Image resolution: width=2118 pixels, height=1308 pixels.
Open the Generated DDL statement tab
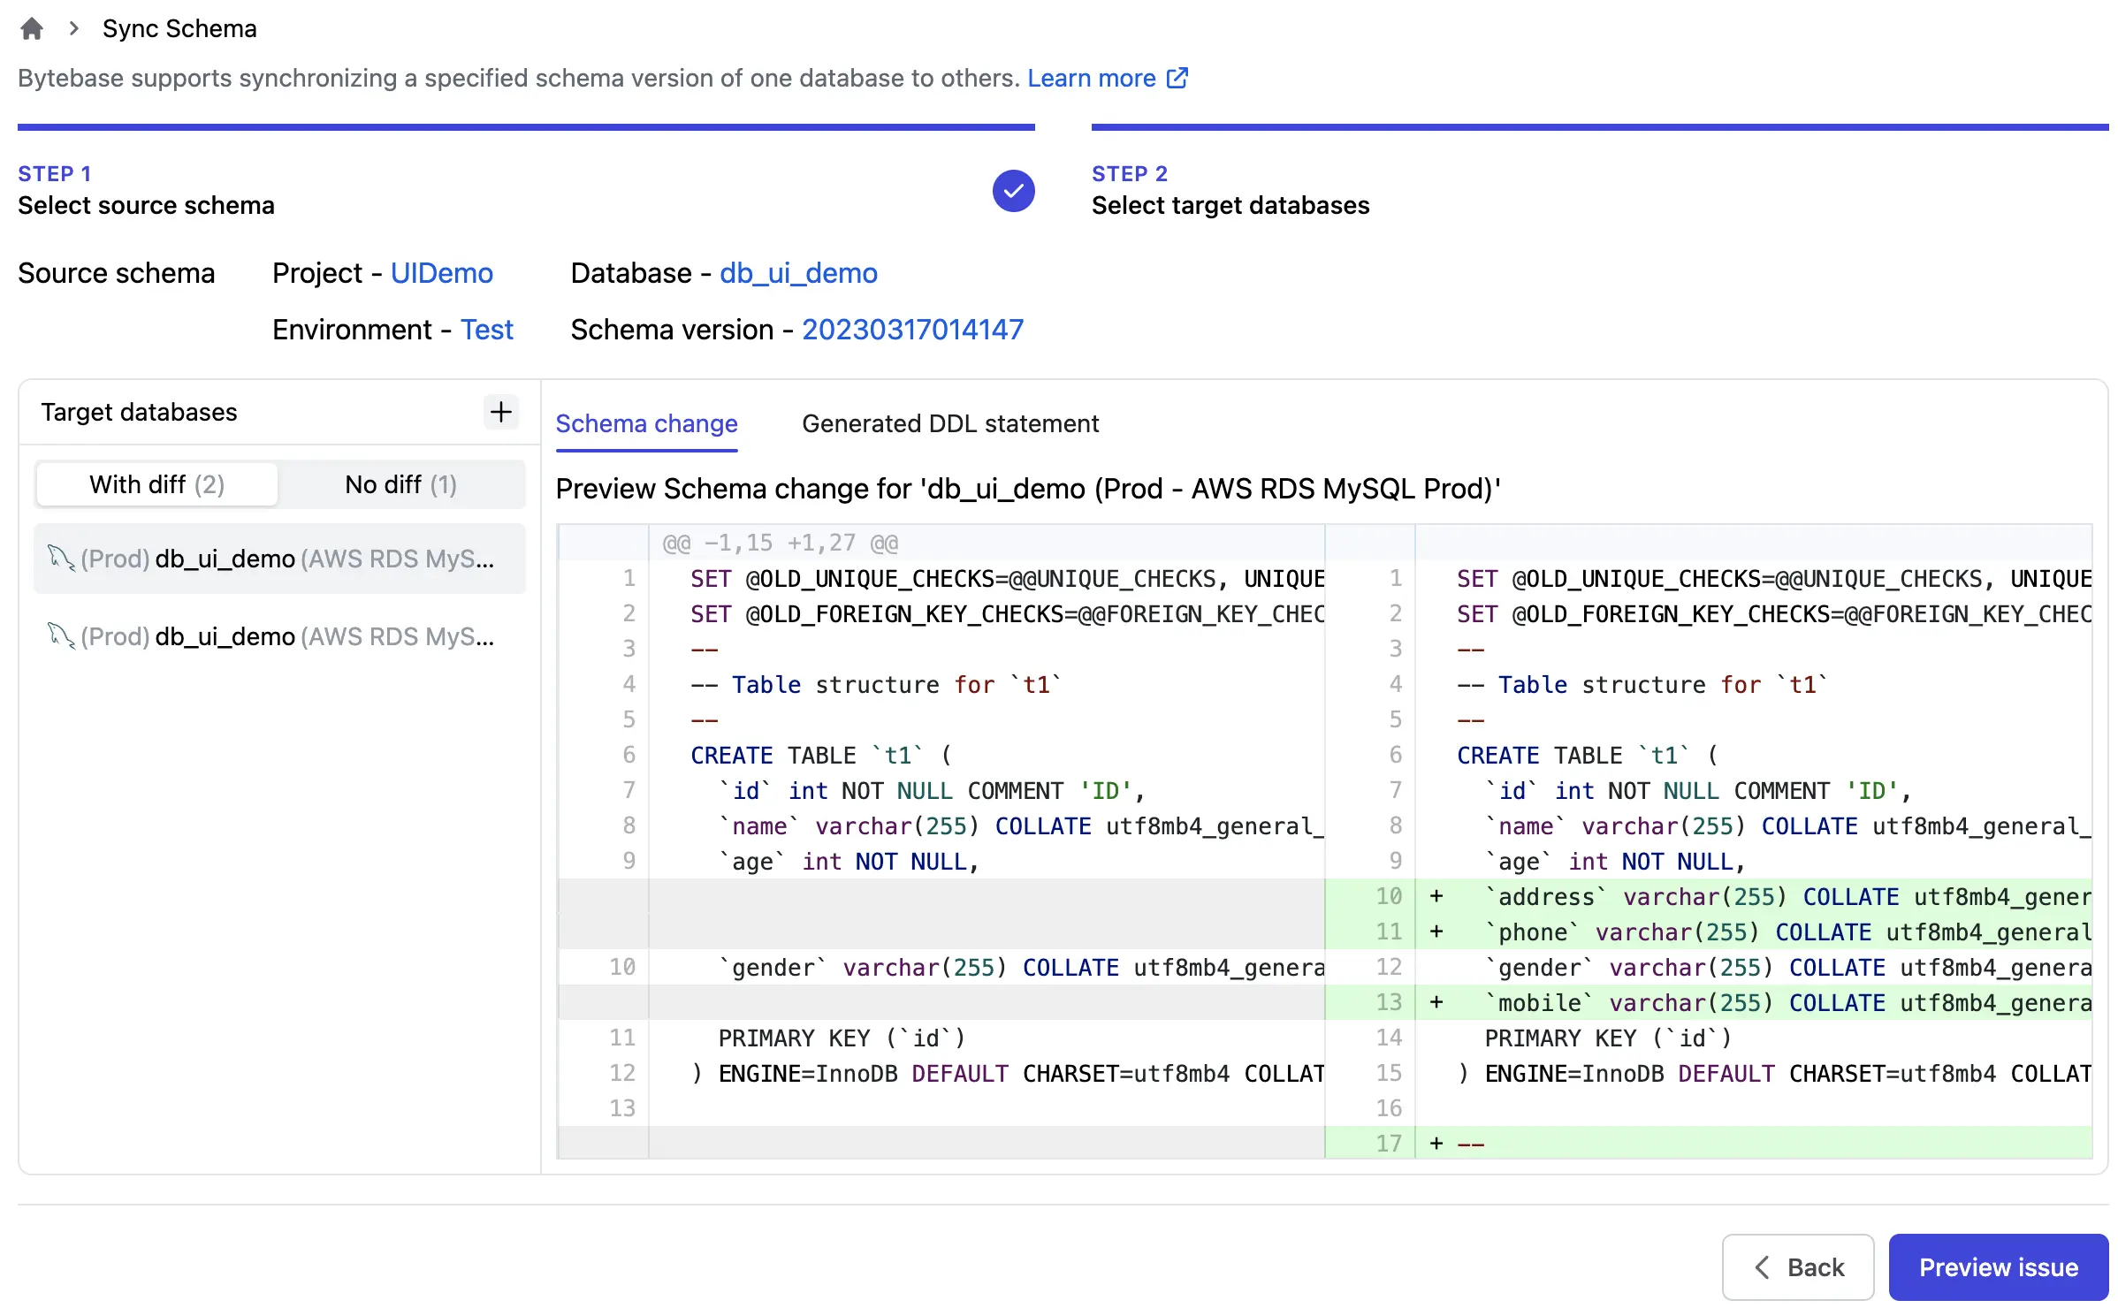click(x=950, y=424)
